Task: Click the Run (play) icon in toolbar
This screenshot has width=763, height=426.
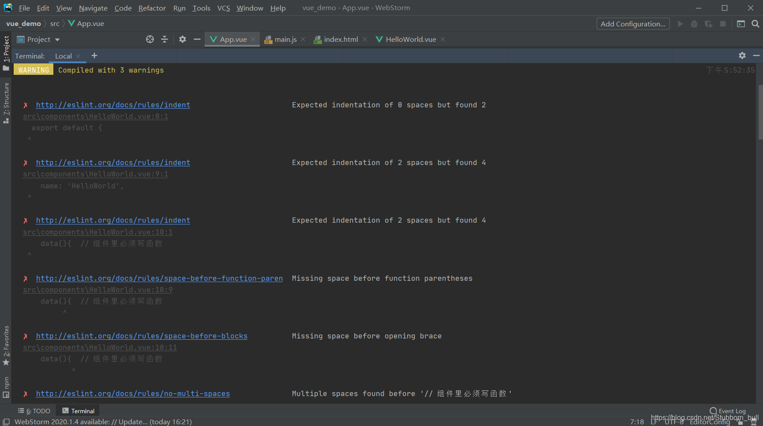Action: click(681, 24)
